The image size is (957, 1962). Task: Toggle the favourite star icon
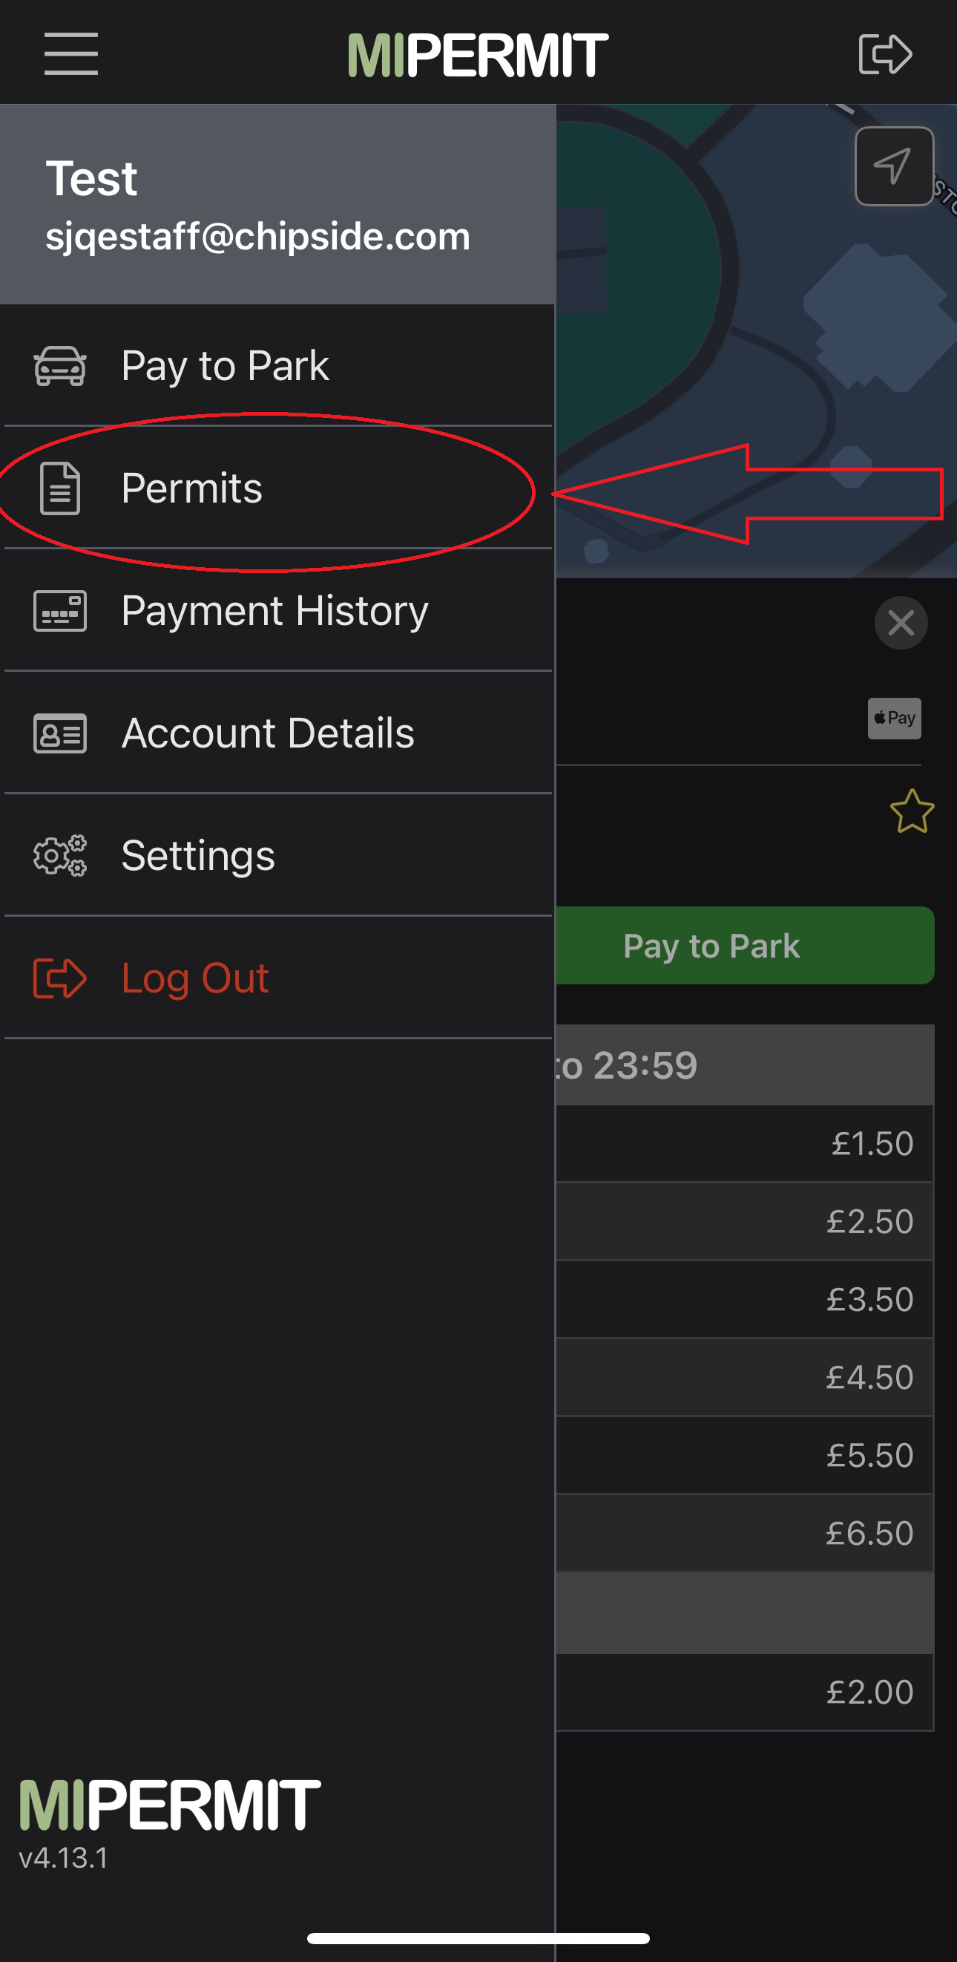click(911, 811)
